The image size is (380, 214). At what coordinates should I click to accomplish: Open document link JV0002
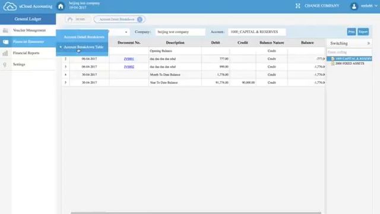(129, 67)
